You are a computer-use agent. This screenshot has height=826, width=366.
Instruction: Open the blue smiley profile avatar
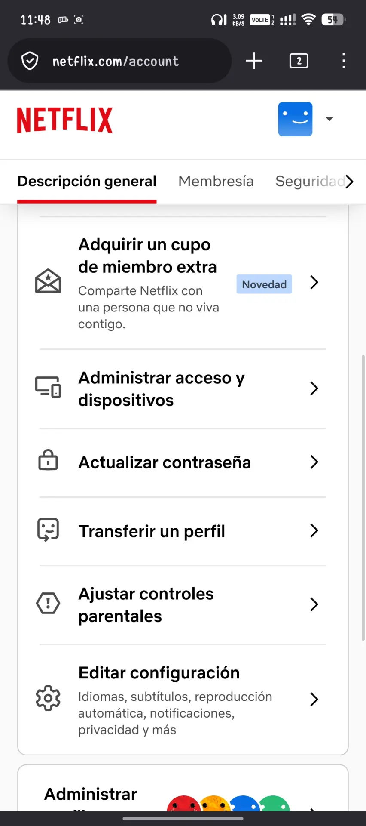pos(295,119)
